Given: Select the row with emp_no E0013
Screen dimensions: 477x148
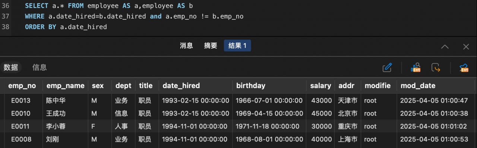Looking at the screenshot, I should click(x=238, y=100).
